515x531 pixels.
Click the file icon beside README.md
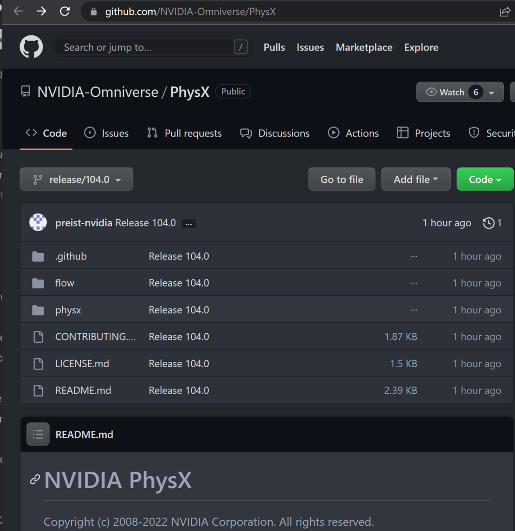[38, 390]
